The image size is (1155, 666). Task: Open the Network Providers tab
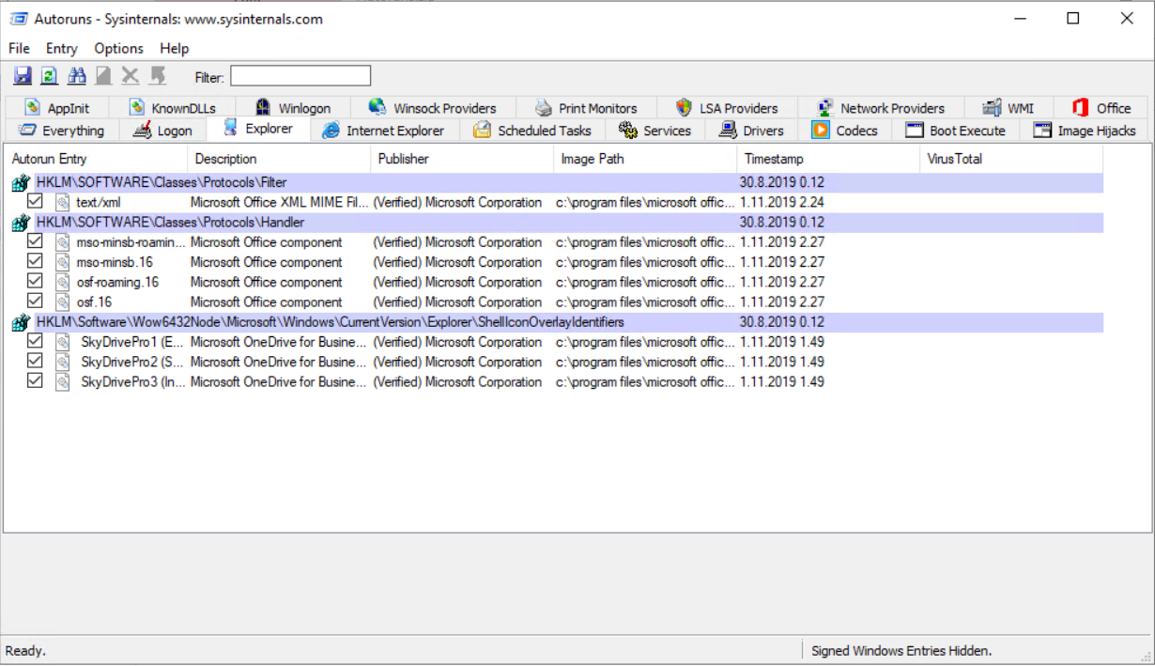tap(881, 108)
